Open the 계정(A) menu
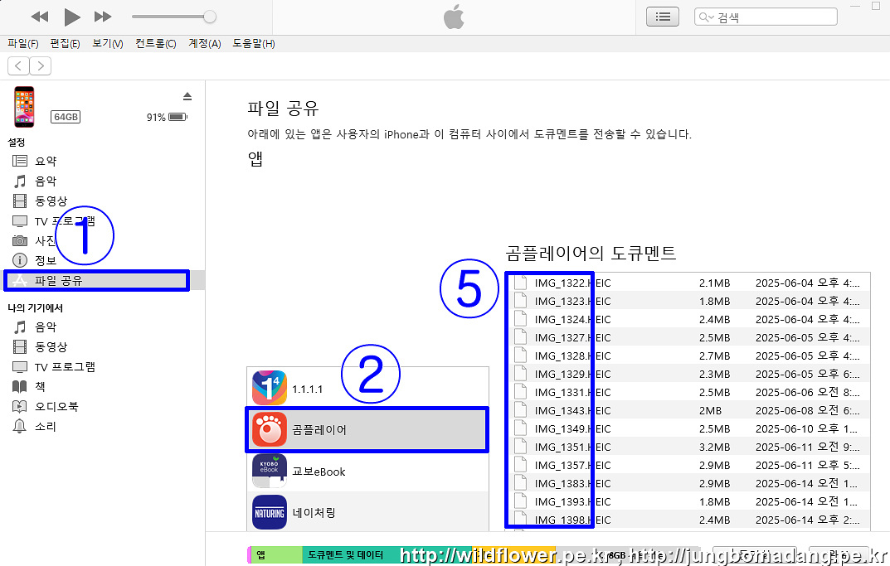The image size is (890, 566). [204, 44]
